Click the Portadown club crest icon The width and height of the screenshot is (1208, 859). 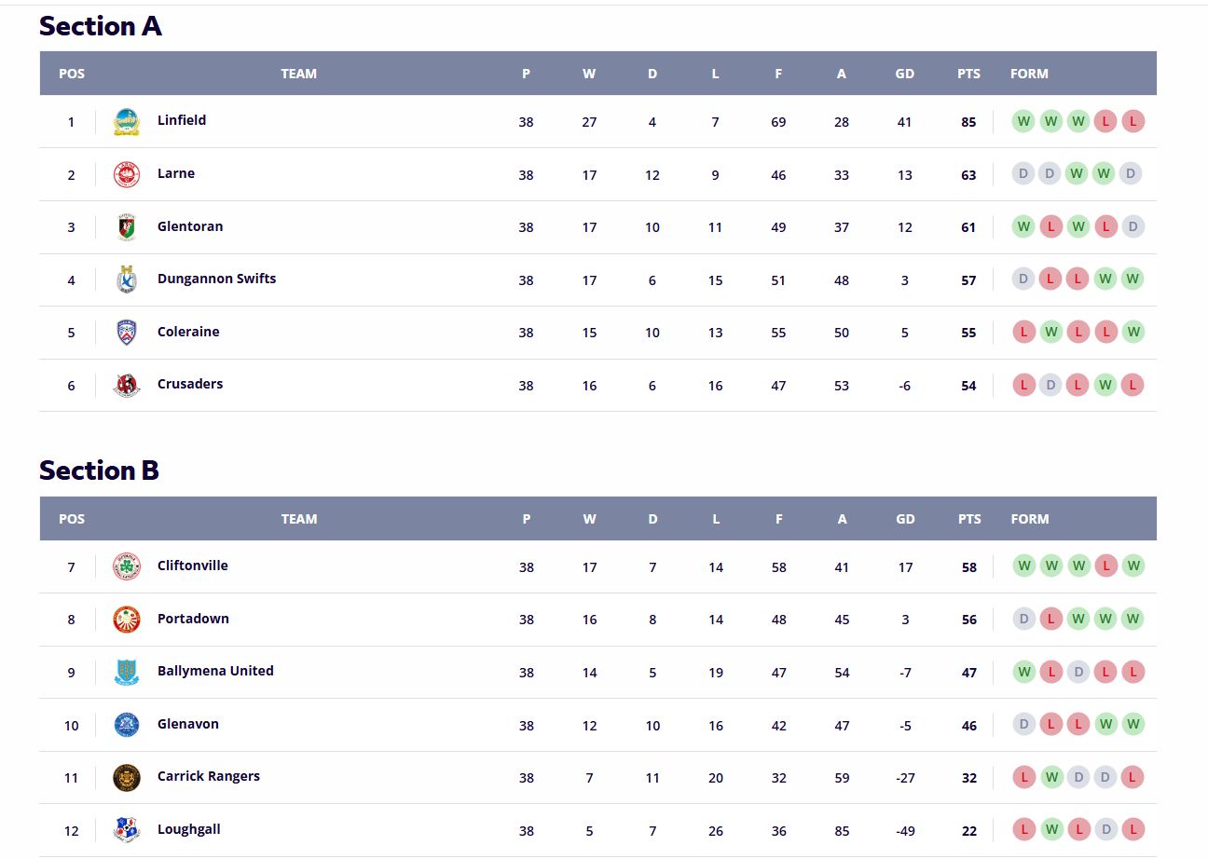(x=127, y=620)
